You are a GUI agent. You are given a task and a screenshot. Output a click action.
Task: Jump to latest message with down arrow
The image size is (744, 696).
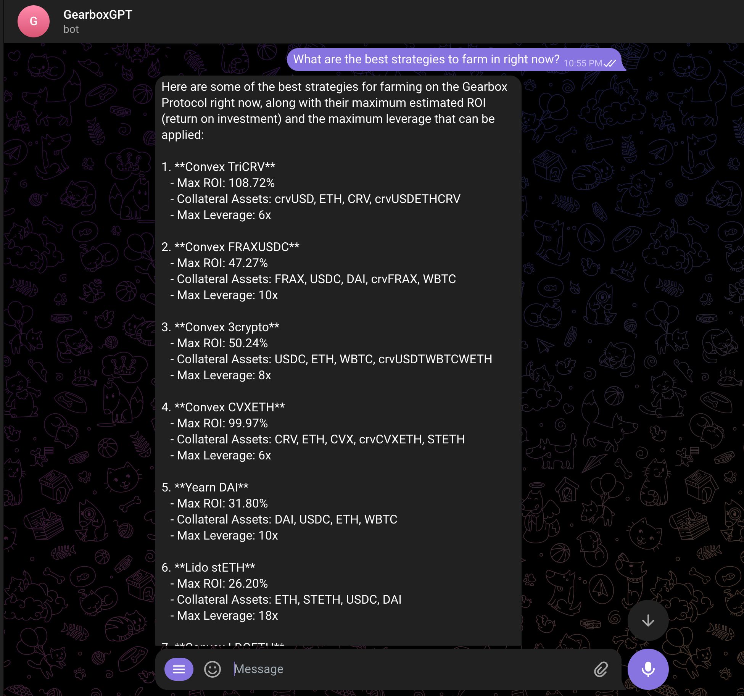648,620
